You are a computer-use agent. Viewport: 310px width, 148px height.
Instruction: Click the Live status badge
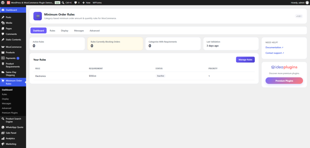click(57, 3)
